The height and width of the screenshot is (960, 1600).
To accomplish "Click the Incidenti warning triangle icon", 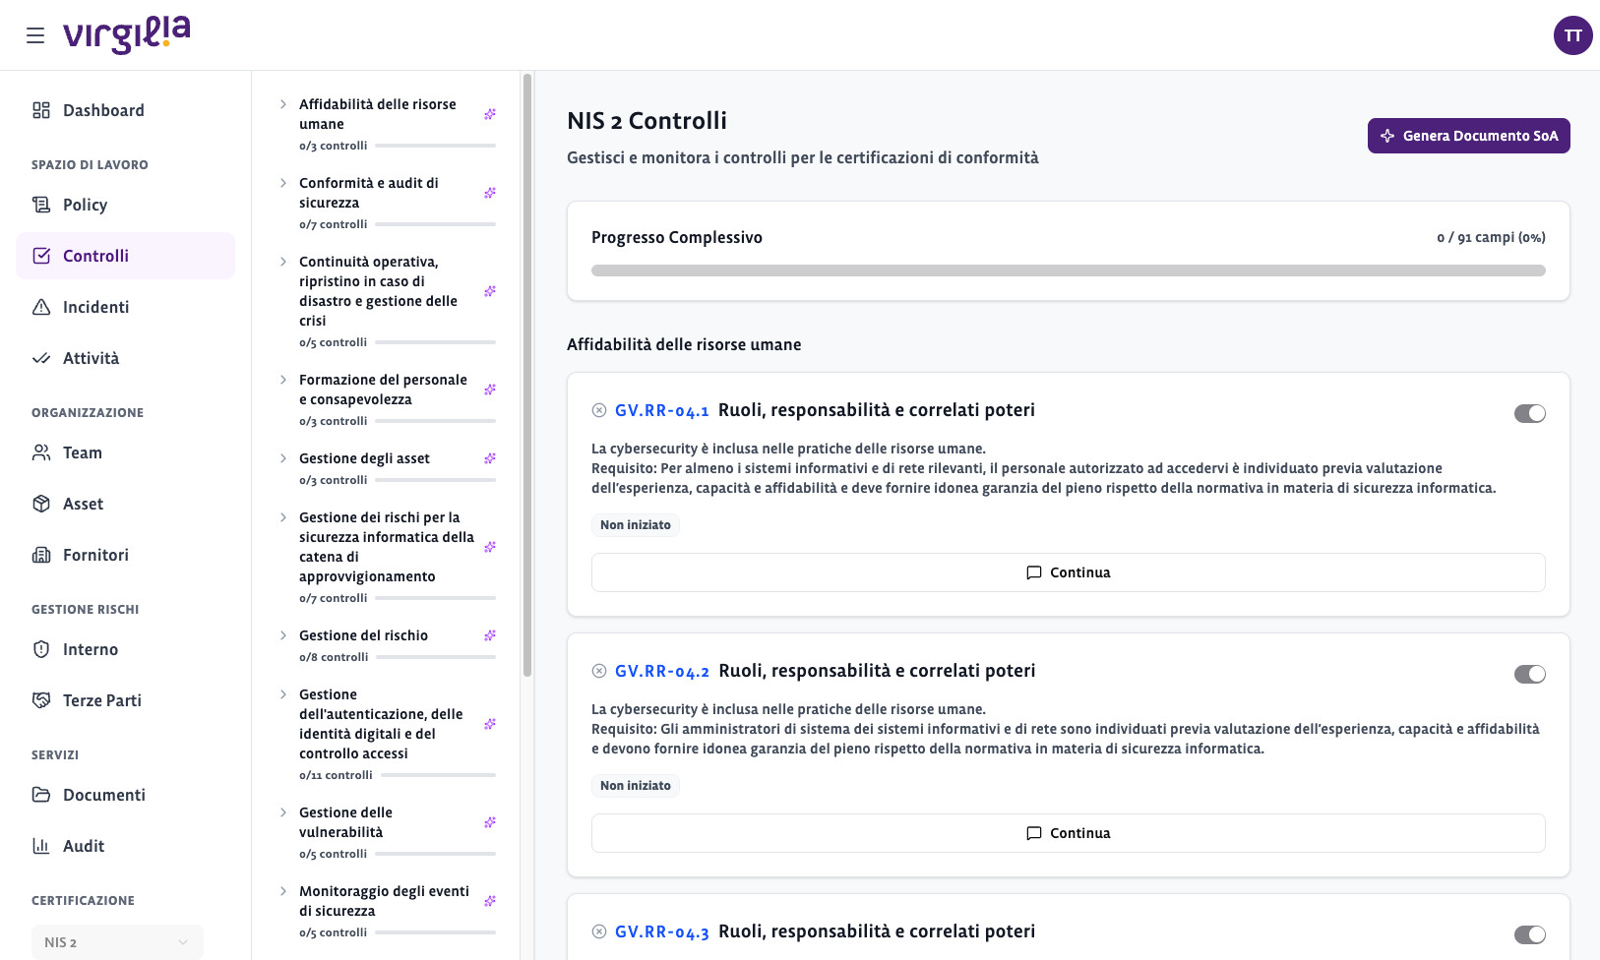I will [41, 307].
